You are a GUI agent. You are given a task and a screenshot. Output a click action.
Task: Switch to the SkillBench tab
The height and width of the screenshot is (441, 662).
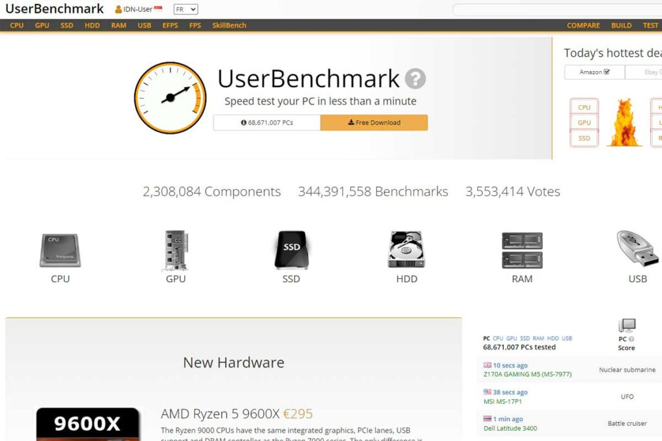[x=229, y=25]
